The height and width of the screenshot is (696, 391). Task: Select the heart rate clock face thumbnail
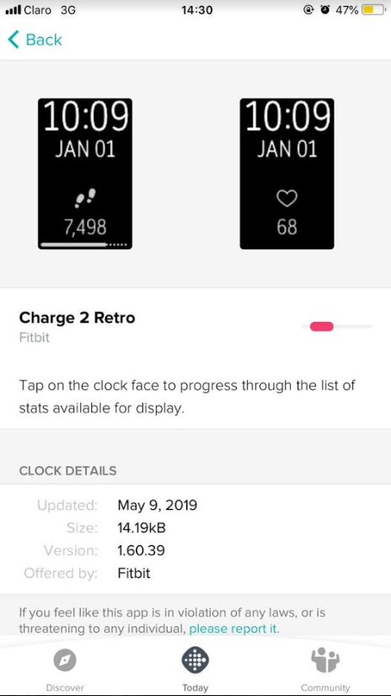(287, 174)
